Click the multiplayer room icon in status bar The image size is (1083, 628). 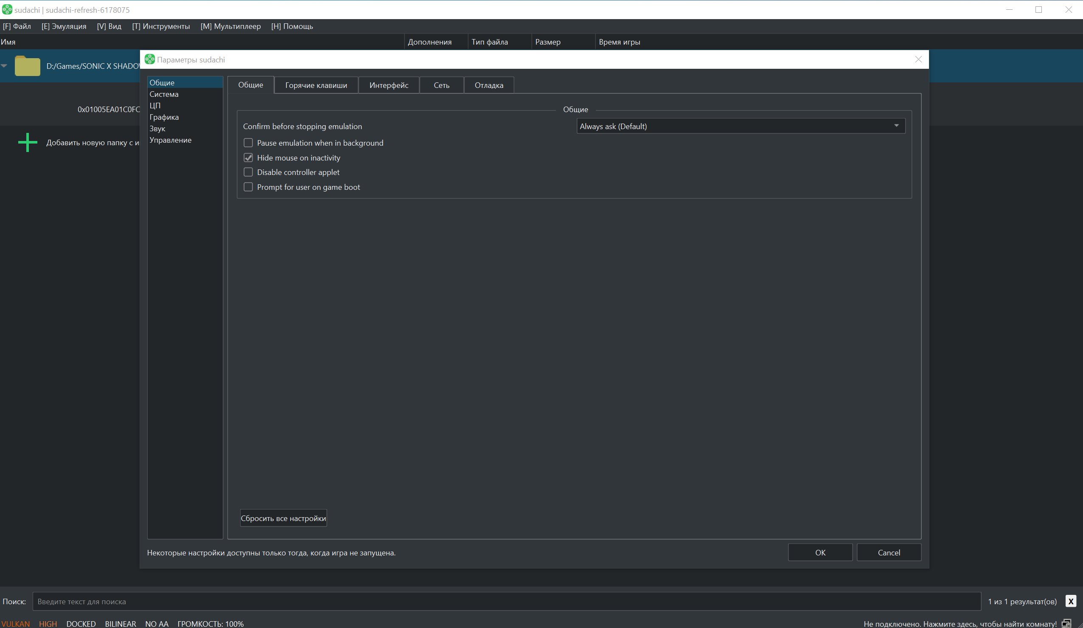1066,623
